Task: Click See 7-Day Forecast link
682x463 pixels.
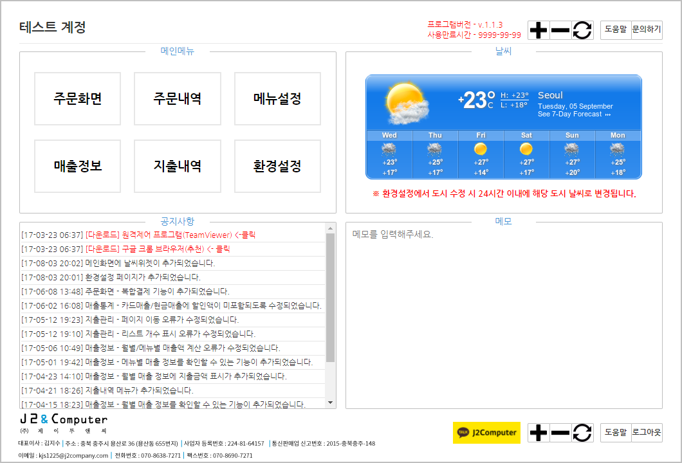Action: pos(574,114)
